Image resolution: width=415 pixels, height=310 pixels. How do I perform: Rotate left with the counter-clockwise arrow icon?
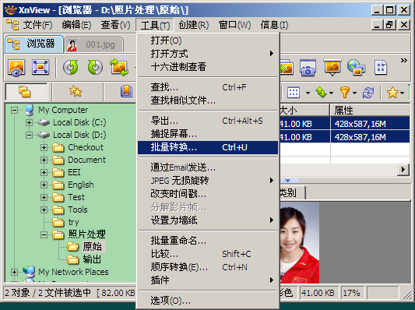tap(70, 67)
